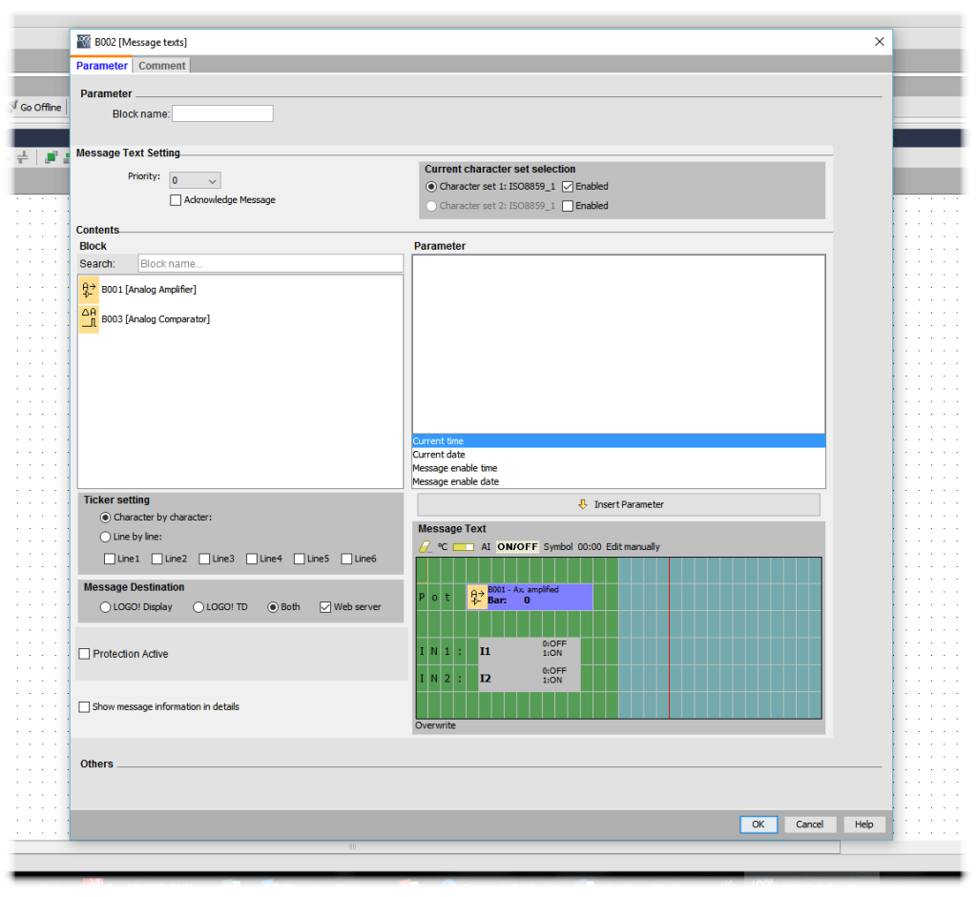Toggle the Web server checkbox
This screenshot has width=977, height=897.
pyautogui.click(x=325, y=607)
